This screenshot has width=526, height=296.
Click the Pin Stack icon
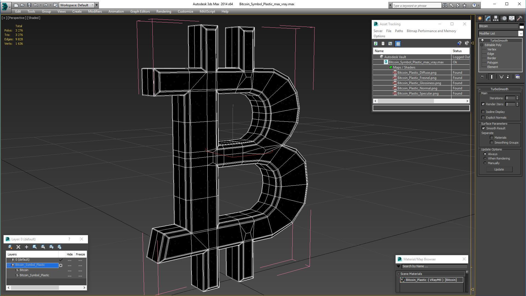pyautogui.click(x=482, y=77)
